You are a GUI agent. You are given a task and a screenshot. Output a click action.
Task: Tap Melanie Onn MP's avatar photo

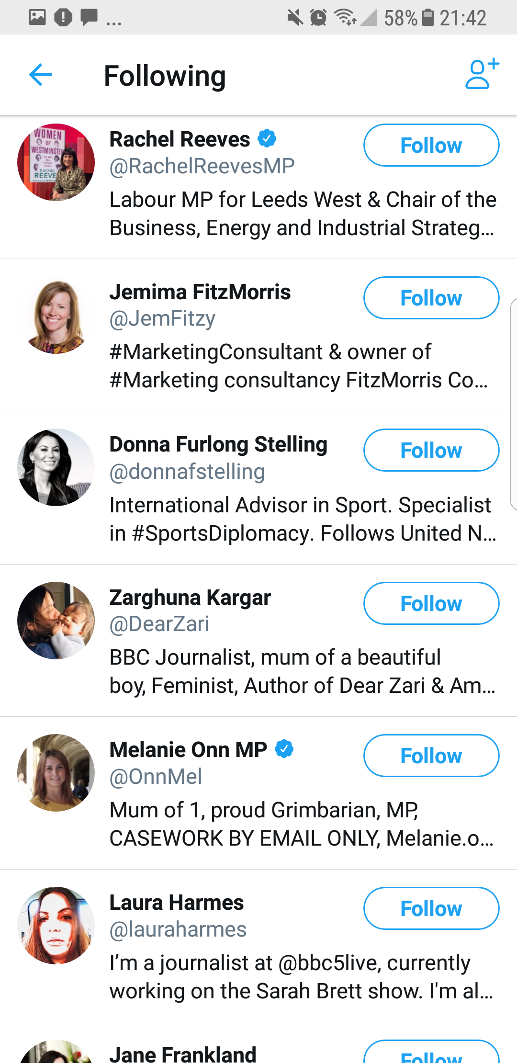56,773
